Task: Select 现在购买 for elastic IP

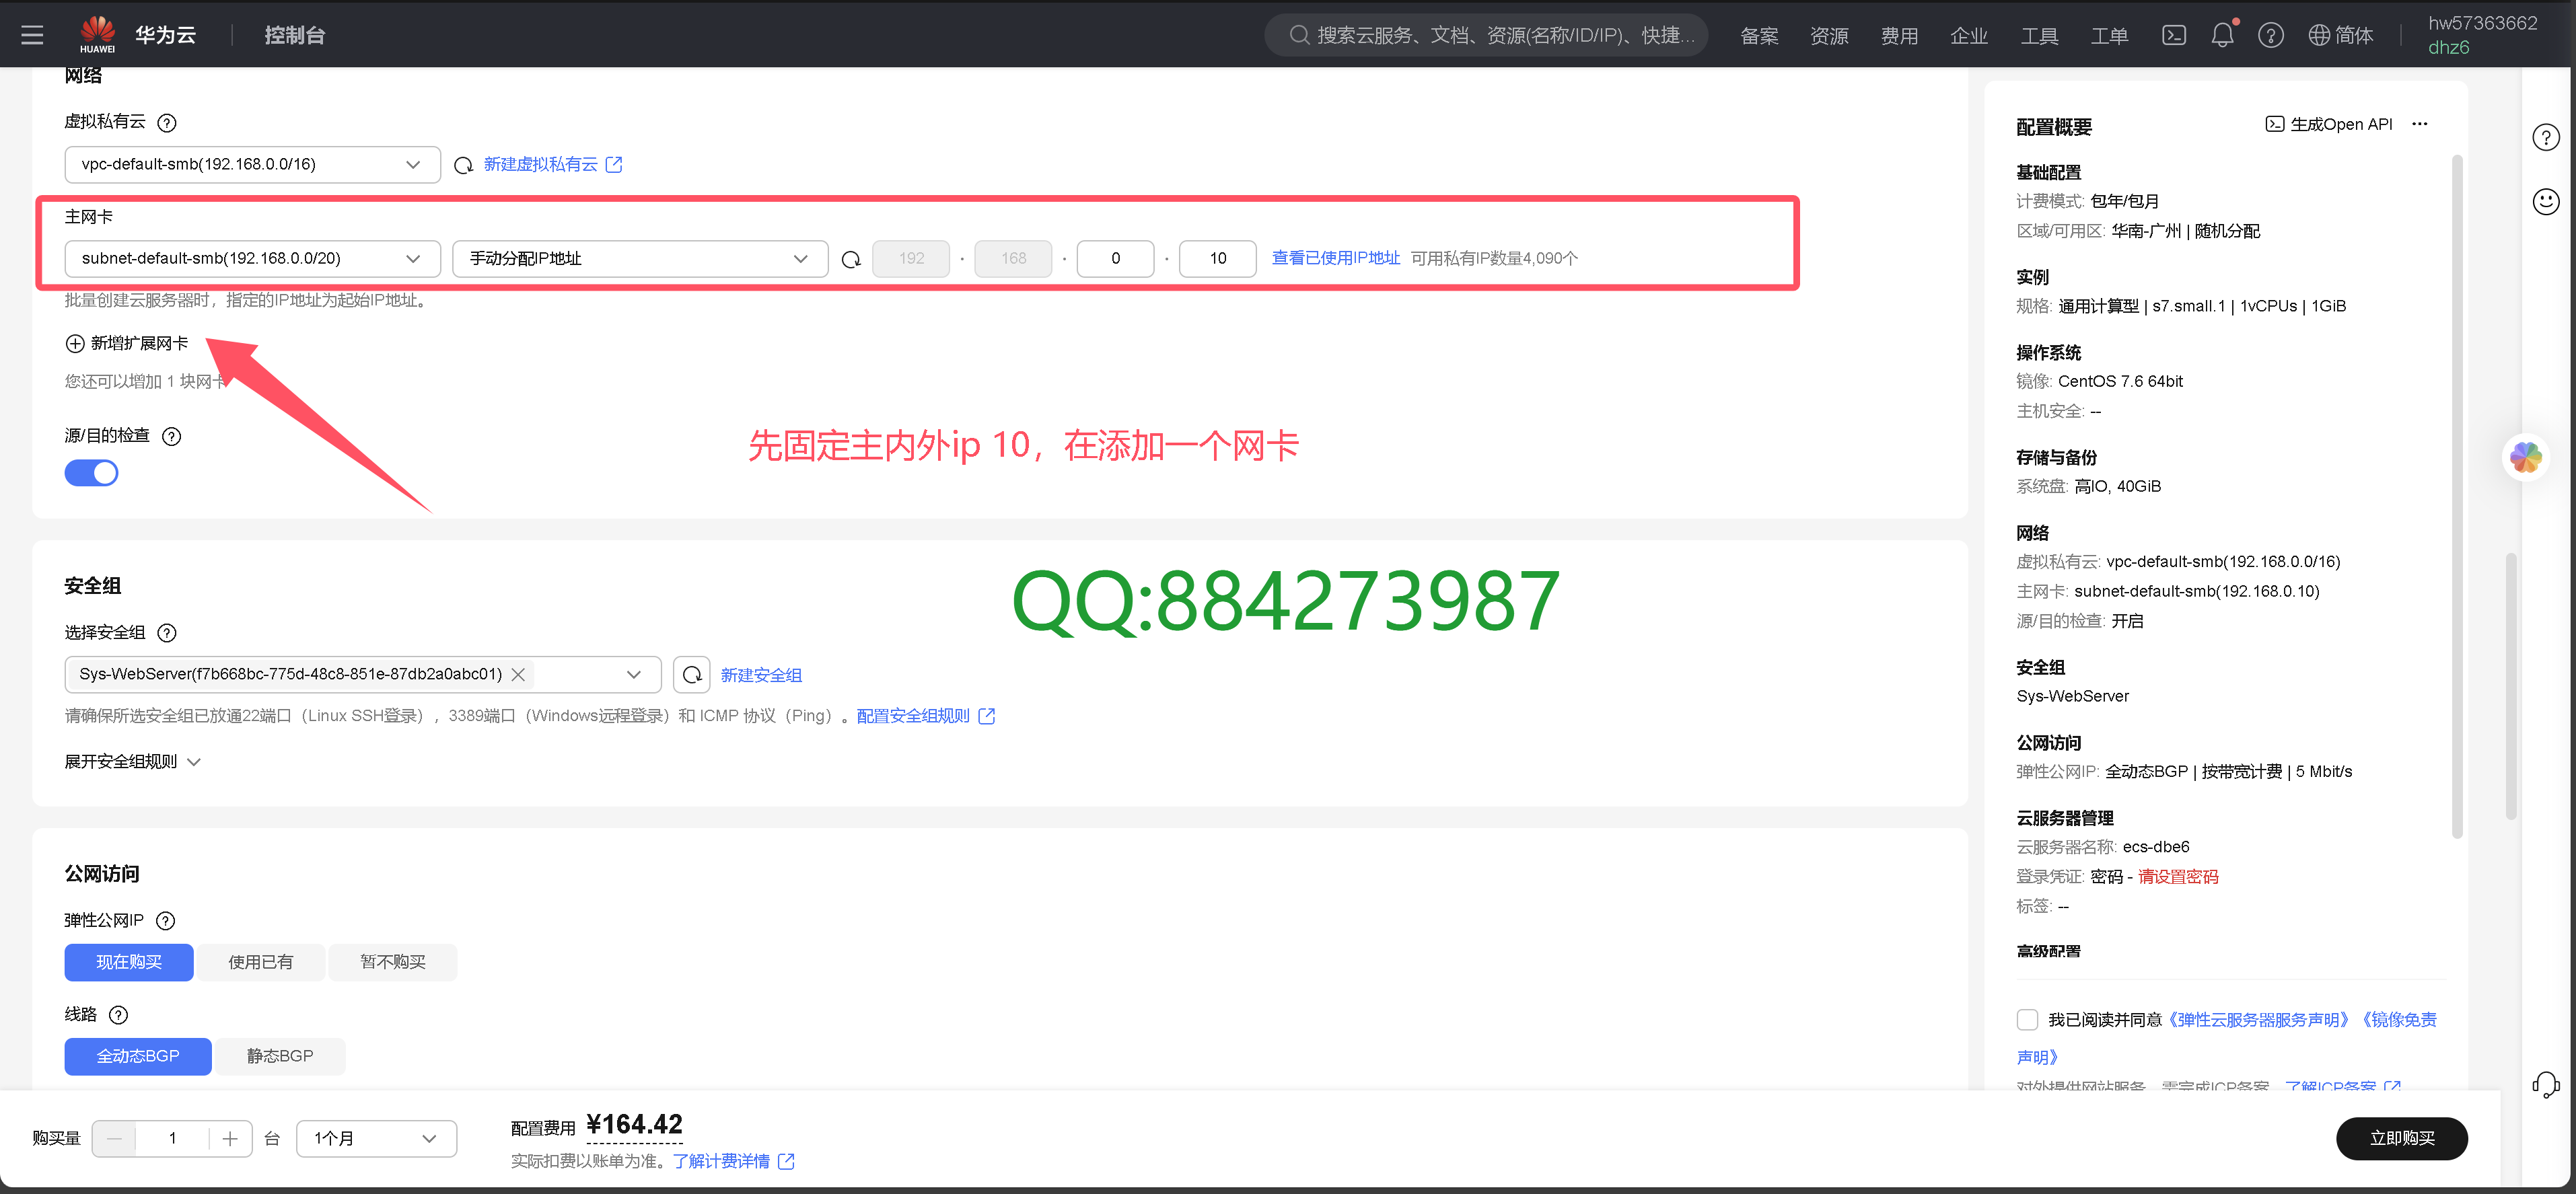Action: 129,962
